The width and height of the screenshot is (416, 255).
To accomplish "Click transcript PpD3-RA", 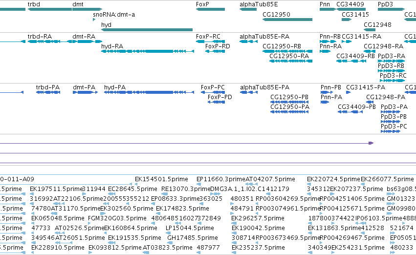I will [x=392, y=61].
